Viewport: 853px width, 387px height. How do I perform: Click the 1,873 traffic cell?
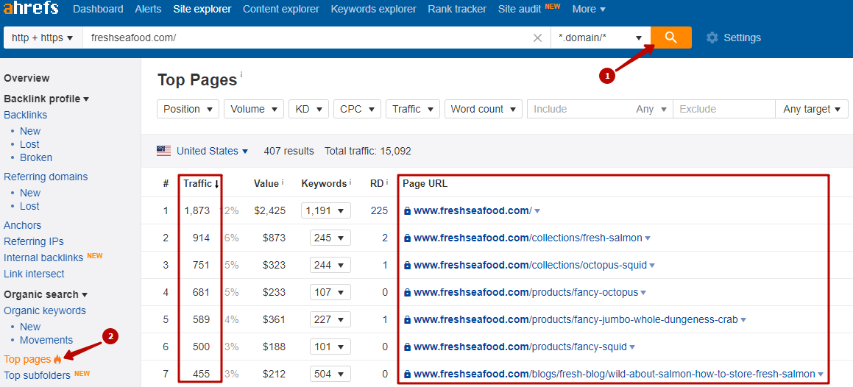pyautogui.click(x=197, y=210)
